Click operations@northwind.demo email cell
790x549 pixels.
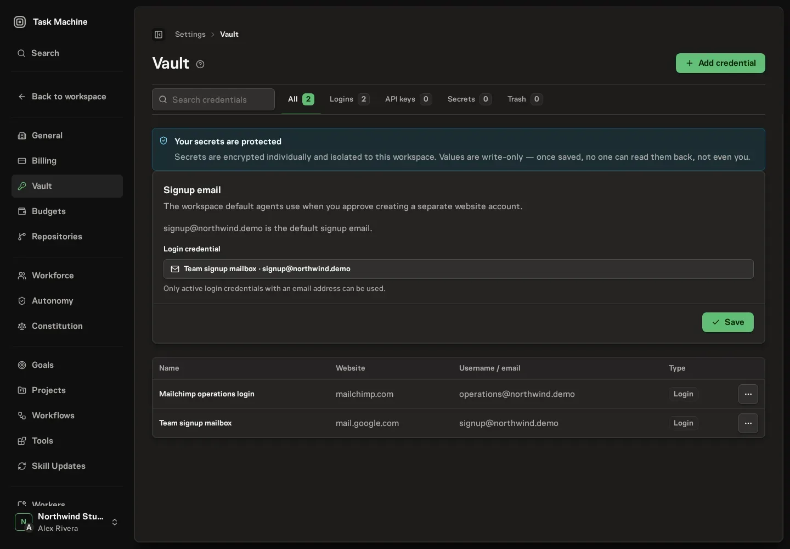click(517, 394)
